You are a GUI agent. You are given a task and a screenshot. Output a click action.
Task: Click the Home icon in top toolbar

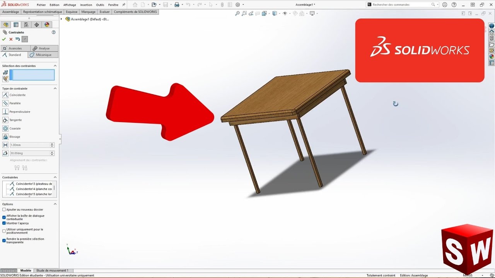[x=135, y=5]
